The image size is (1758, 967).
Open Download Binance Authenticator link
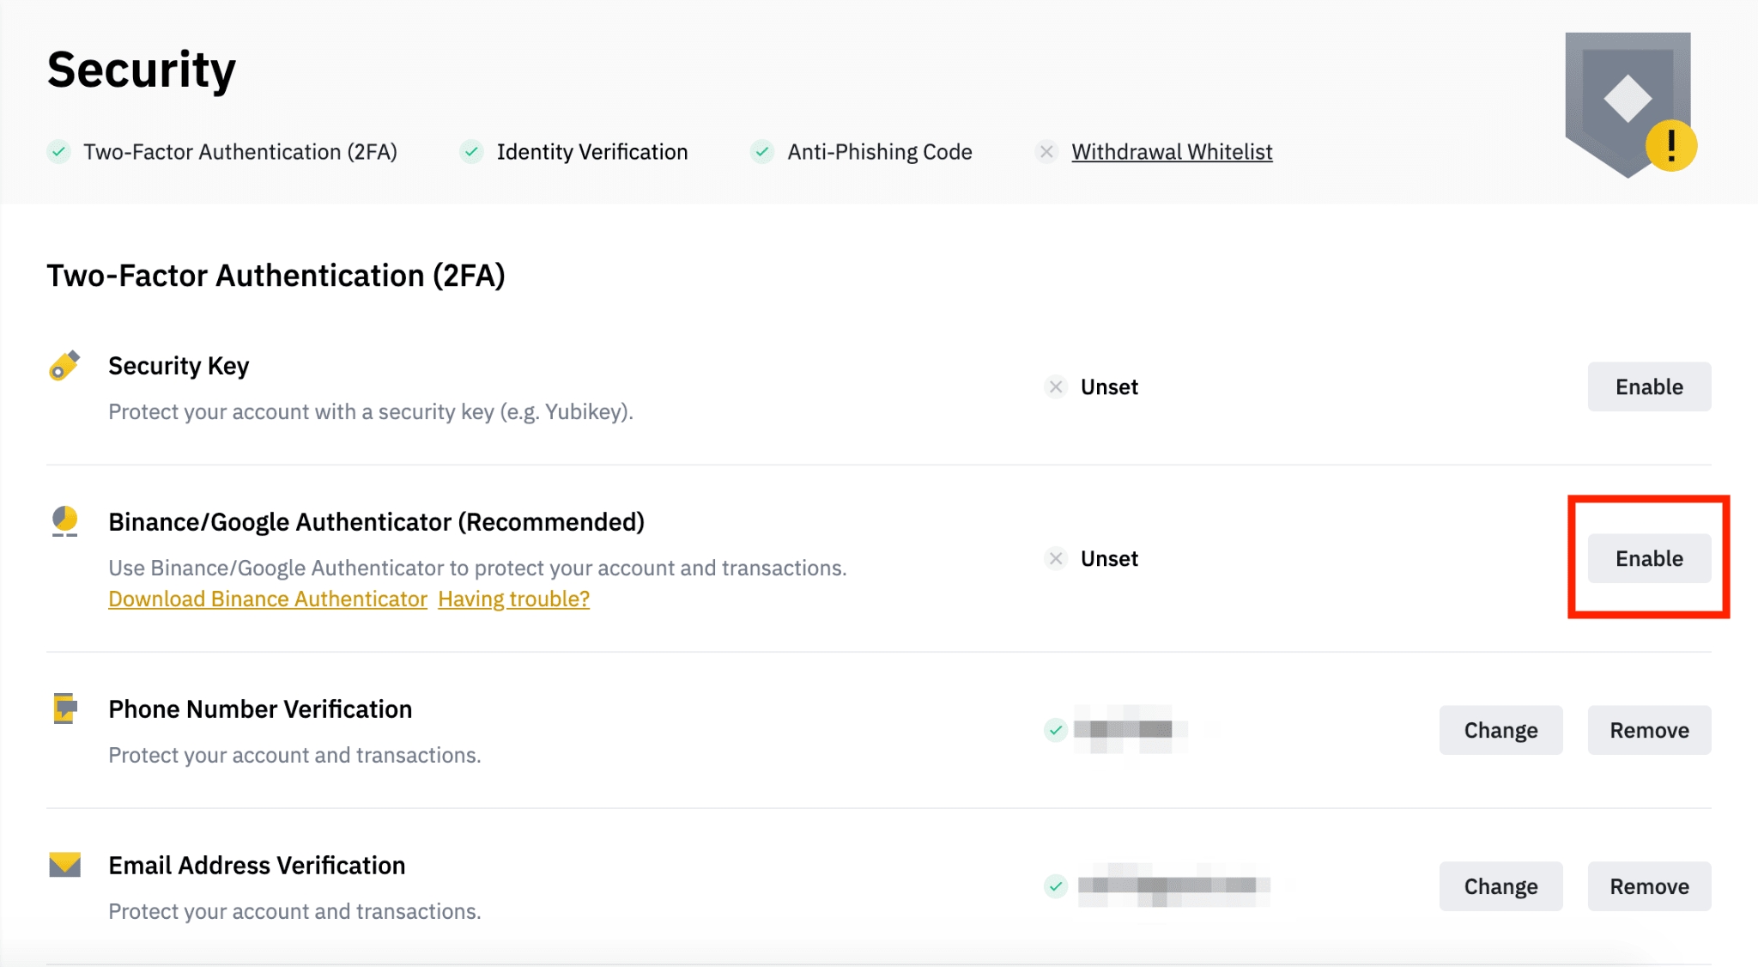click(x=268, y=599)
